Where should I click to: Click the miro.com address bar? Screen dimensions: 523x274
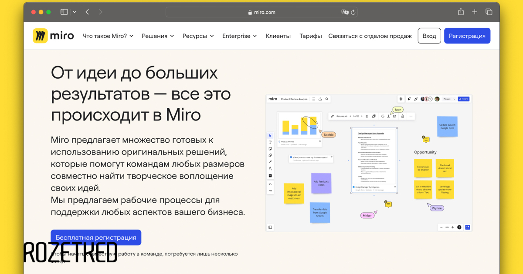tap(261, 12)
